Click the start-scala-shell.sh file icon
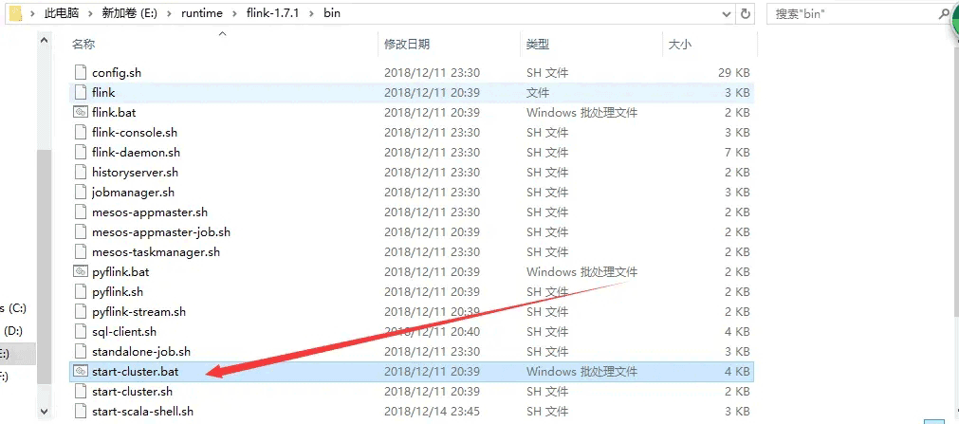Image resolution: width=959 pixels, height=424 pixels. (81, 411)
